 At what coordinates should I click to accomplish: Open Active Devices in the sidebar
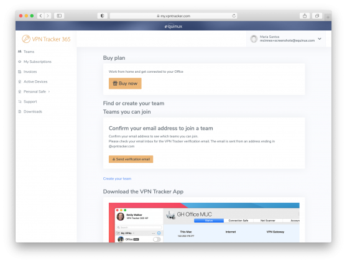pyautogui.click(x=35, y=81)
